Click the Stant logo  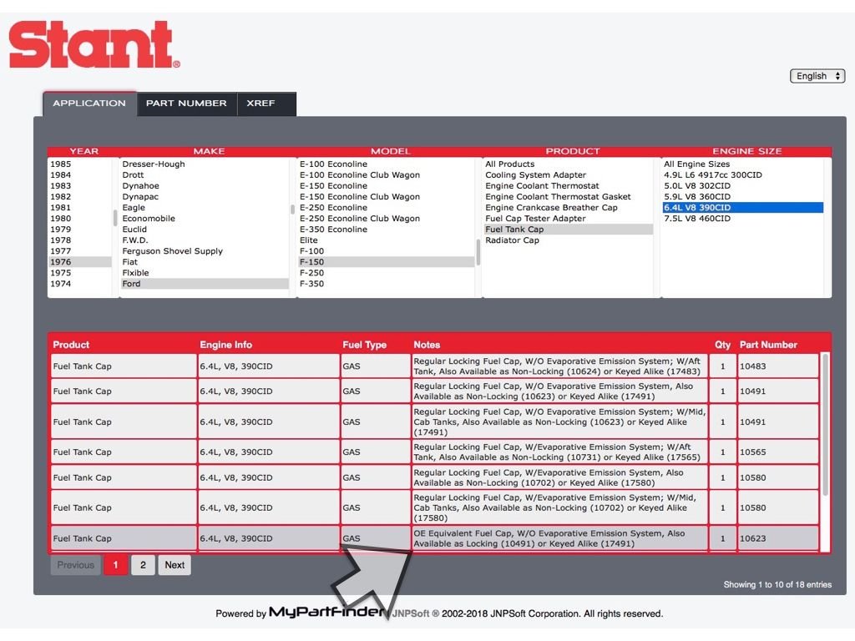(94, 45)
